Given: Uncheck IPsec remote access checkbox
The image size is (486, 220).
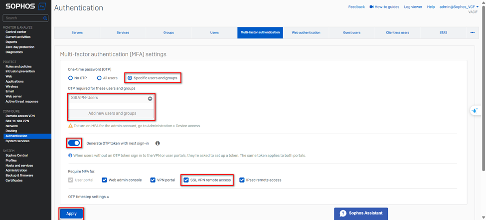Looking at the screenshot, I should [242, 180].
